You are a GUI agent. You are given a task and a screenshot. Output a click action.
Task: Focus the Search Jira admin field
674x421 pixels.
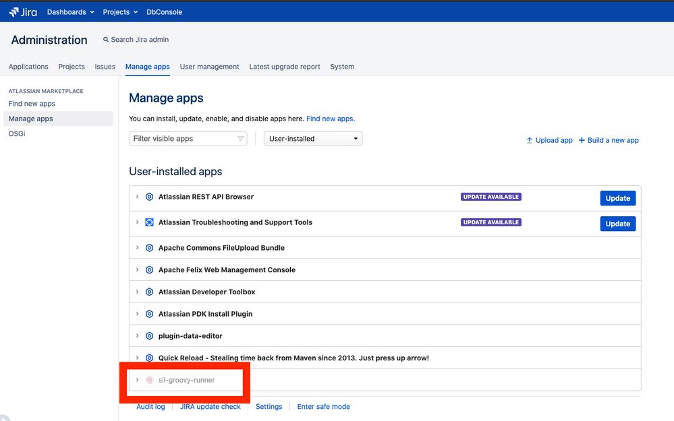140,40
